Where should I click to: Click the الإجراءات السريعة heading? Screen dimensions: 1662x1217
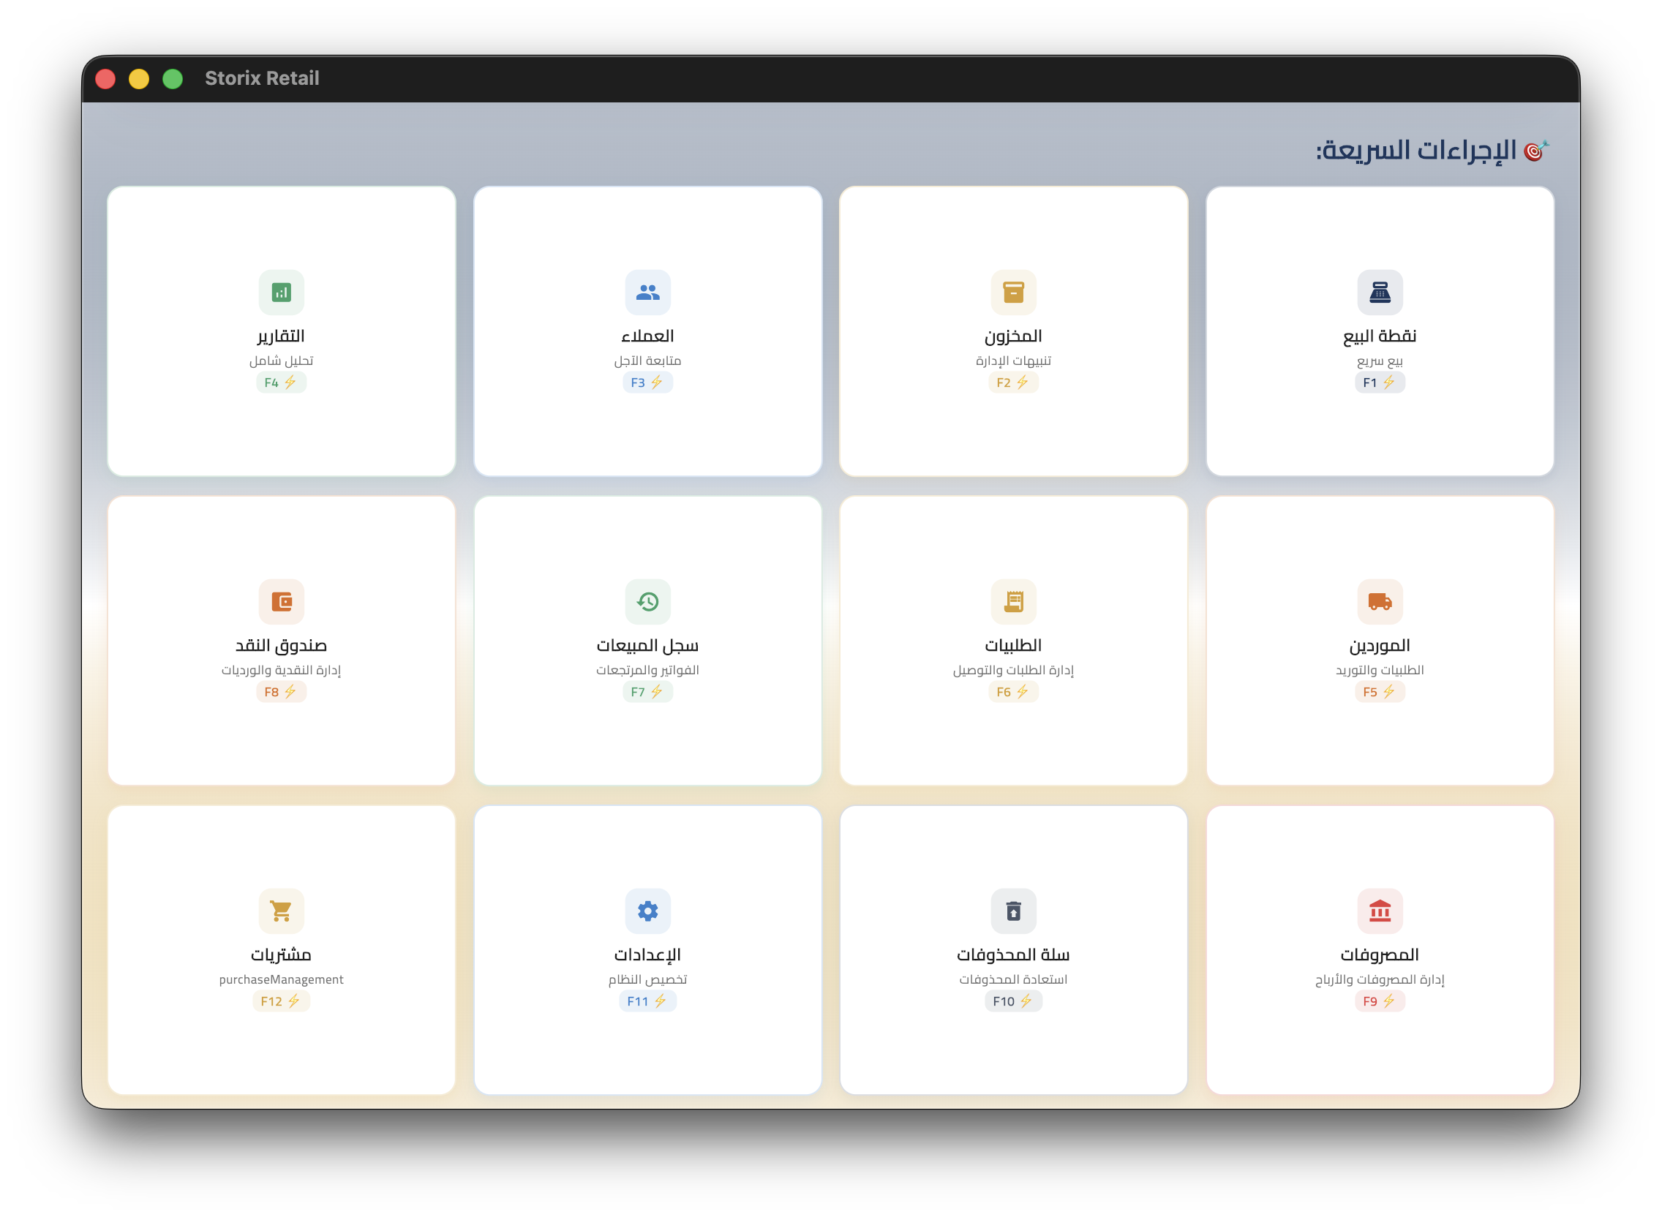coord(1416,150)
